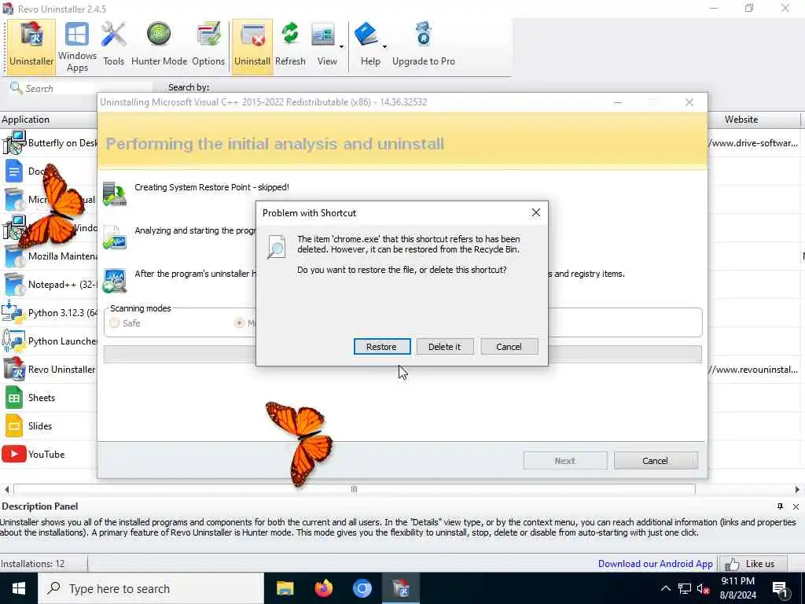Viewport: 805px width, 604px height.
Task: Select the Safe scanning mode radio
Action: point(115,323)
